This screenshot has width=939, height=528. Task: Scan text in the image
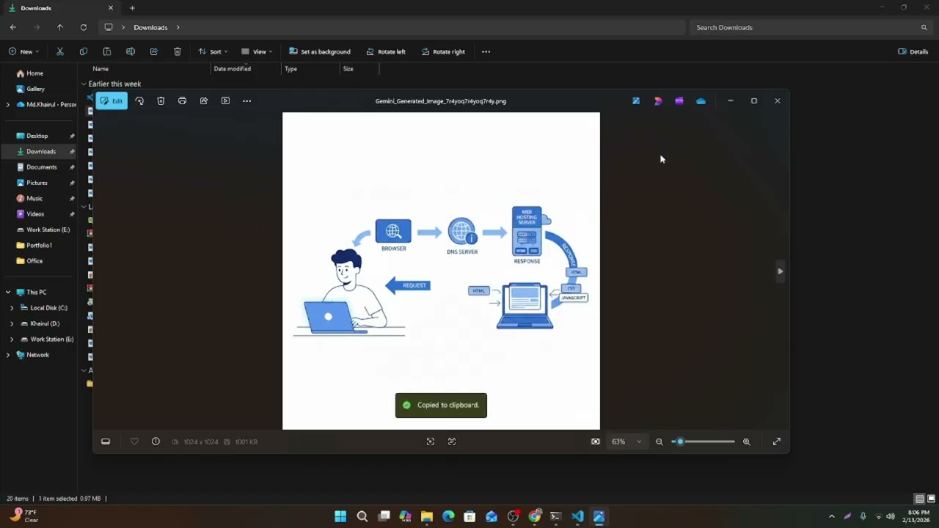coord(452,441)
